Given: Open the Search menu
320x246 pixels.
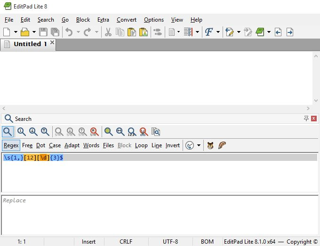Looking at the screenshot, I should (x=46, y=20).
